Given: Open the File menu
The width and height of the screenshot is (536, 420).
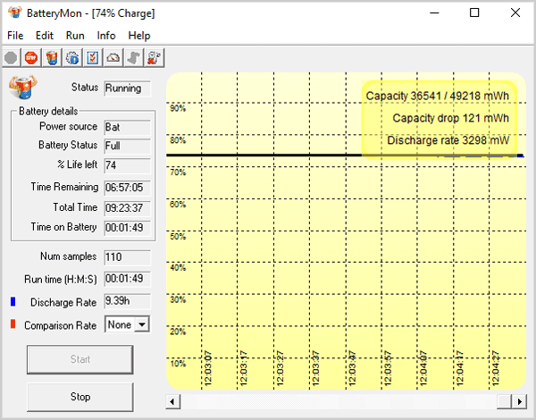Looking at the screenshot, I should coord(15,36).
